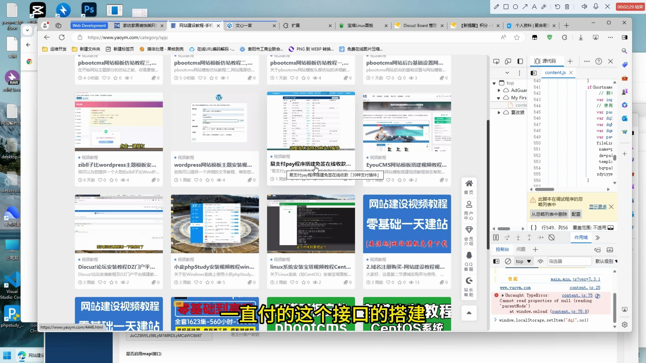The width and height of the screenshot is (646, 363).
Task: Click the back to top arrow button
Action: point(469,313)
